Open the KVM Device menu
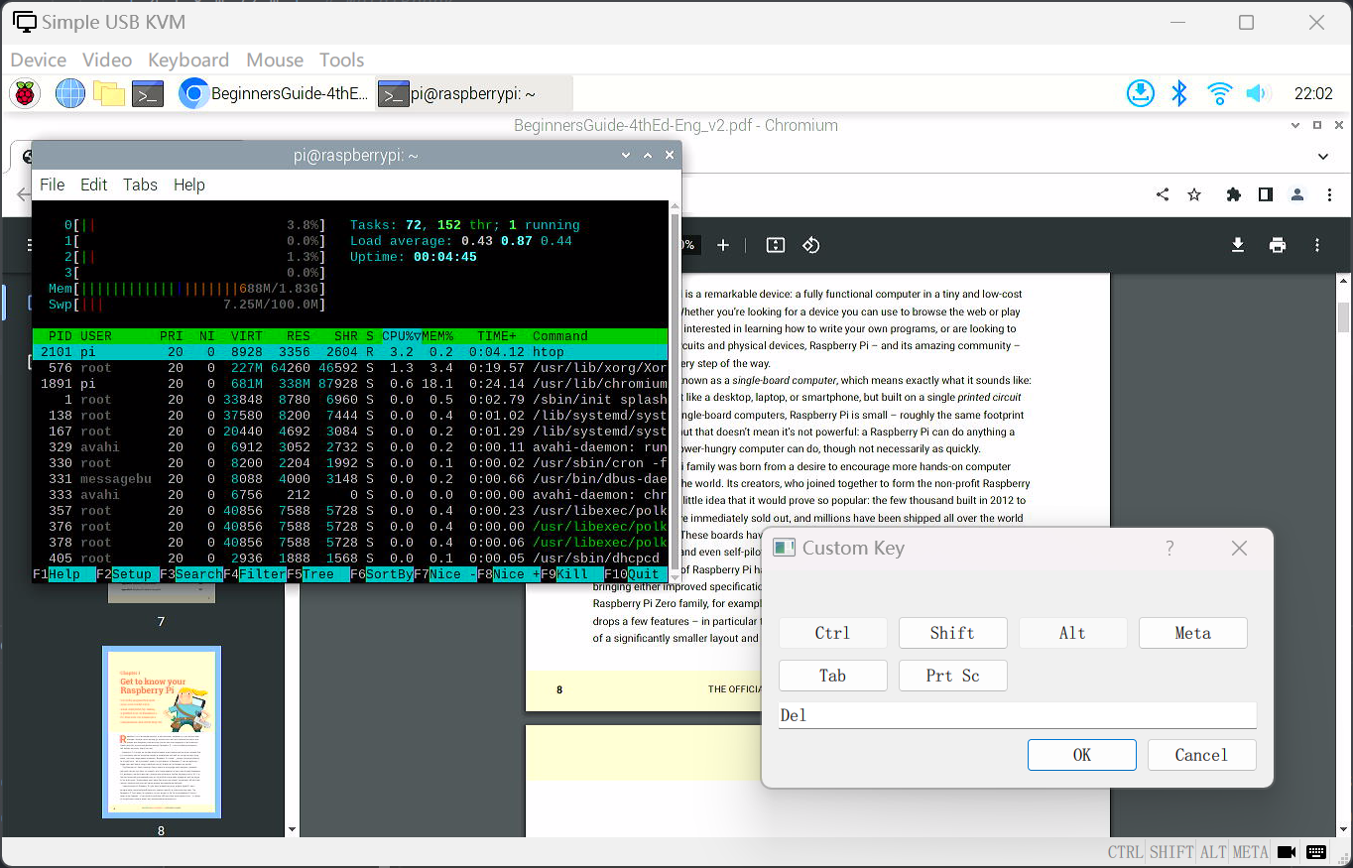This screenshot has width=1353, height=868. (x=38, y=60)
